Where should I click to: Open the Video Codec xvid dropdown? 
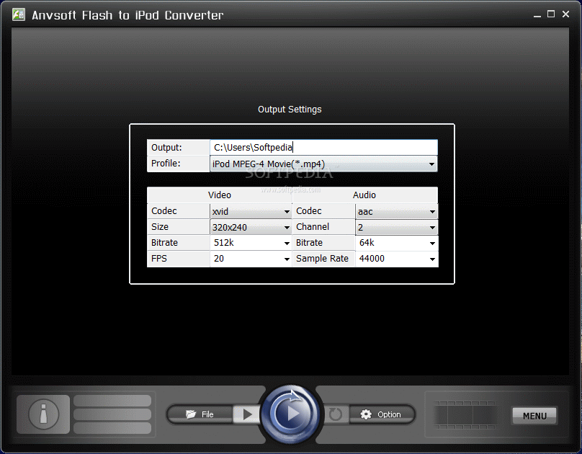[x=251, y=211]
